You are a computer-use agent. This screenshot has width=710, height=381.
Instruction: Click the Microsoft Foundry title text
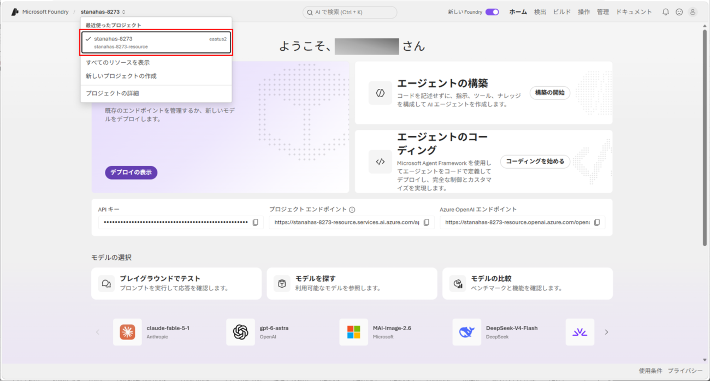45,12
